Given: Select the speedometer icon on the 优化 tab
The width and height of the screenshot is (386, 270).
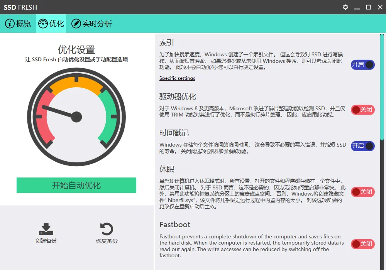Looking at the screenshot, I should click(x=42, y=24).
